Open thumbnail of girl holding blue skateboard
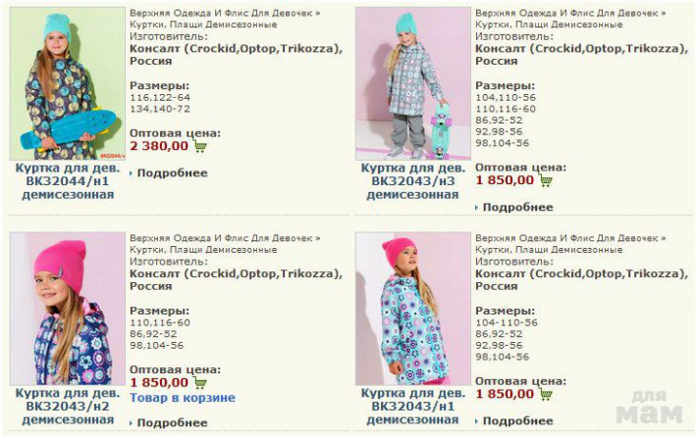The height and width of the screenshot is (437, 697). pyautogui.click(x=68, y=83)
